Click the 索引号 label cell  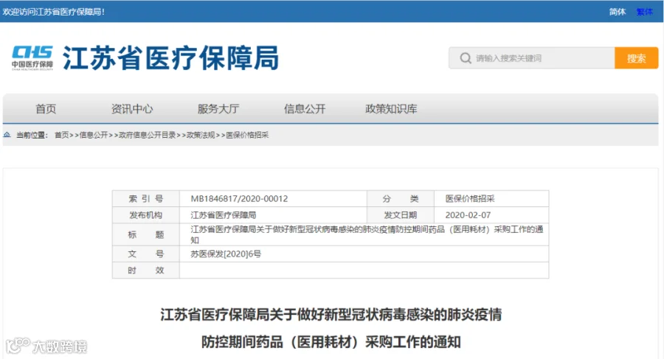[x=145, y=198]
